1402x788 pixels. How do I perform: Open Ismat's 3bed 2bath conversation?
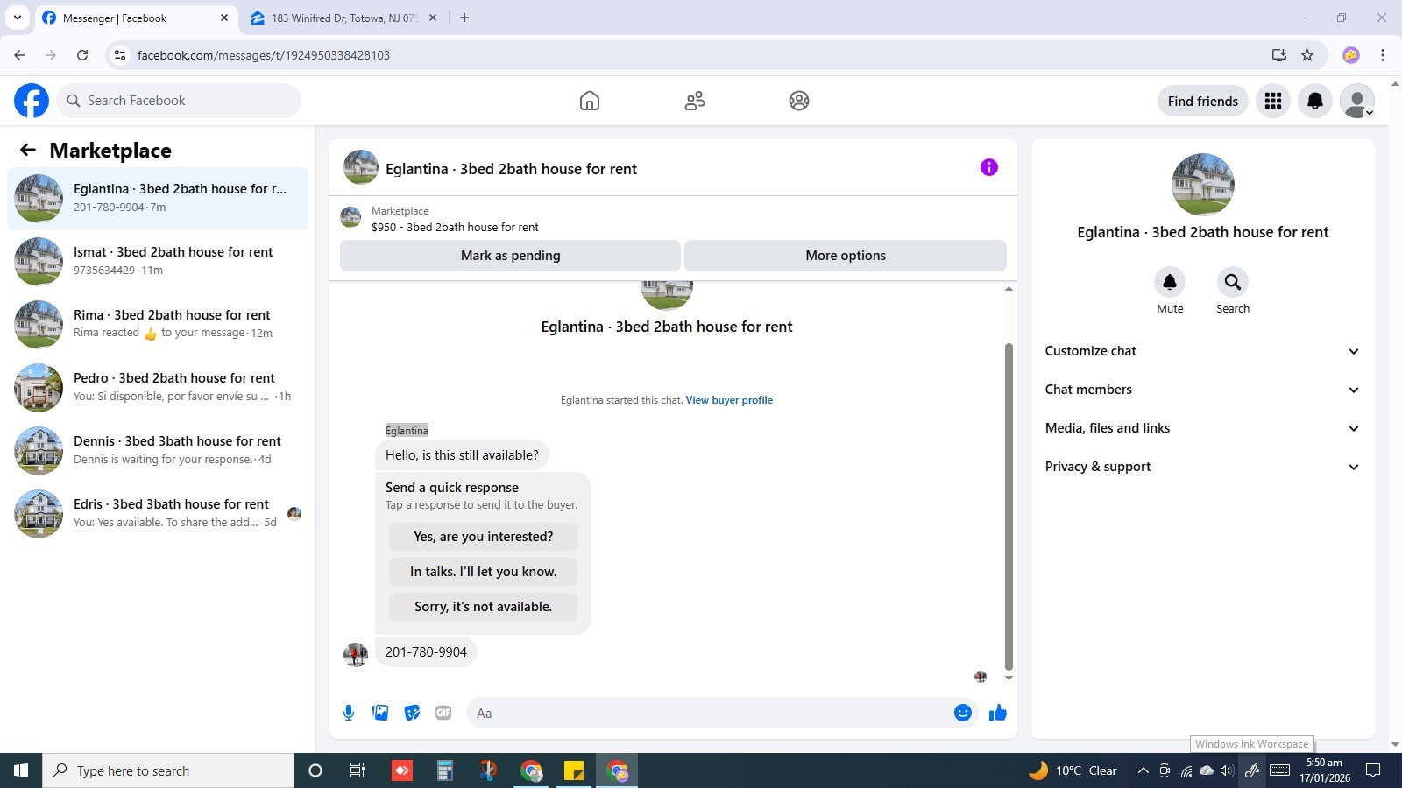pyautogui.click(x=158, y=262)
